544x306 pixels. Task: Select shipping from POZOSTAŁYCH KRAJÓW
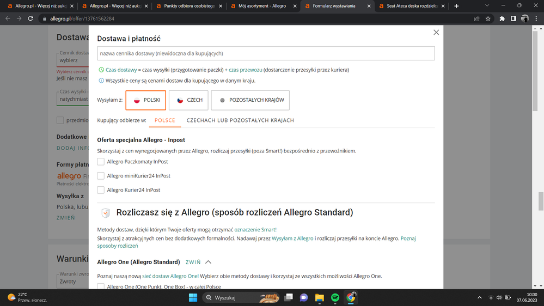250,100
